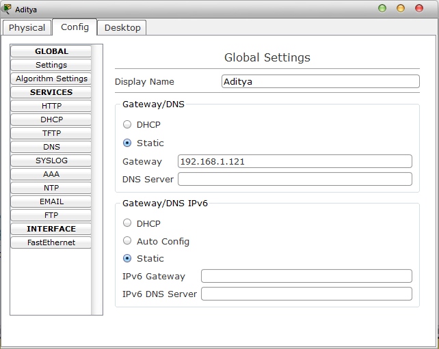The height and width of the screenshot is (349, 439).
Task: Open EMAIL service configuration
Action: tap(51, 201)
